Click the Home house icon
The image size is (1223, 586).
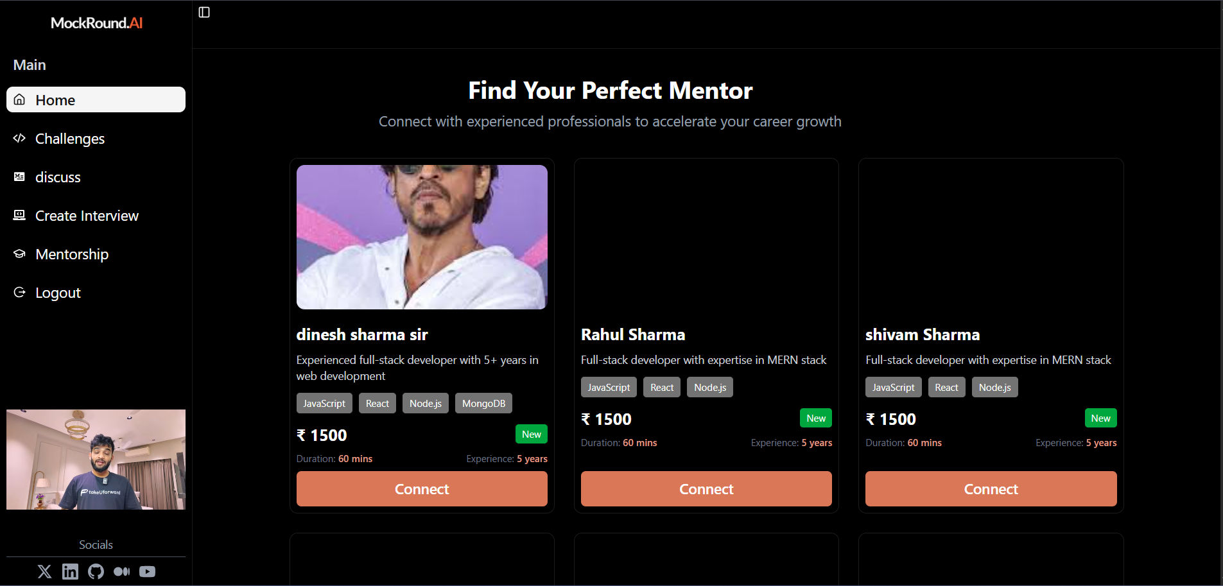point(20,99)
